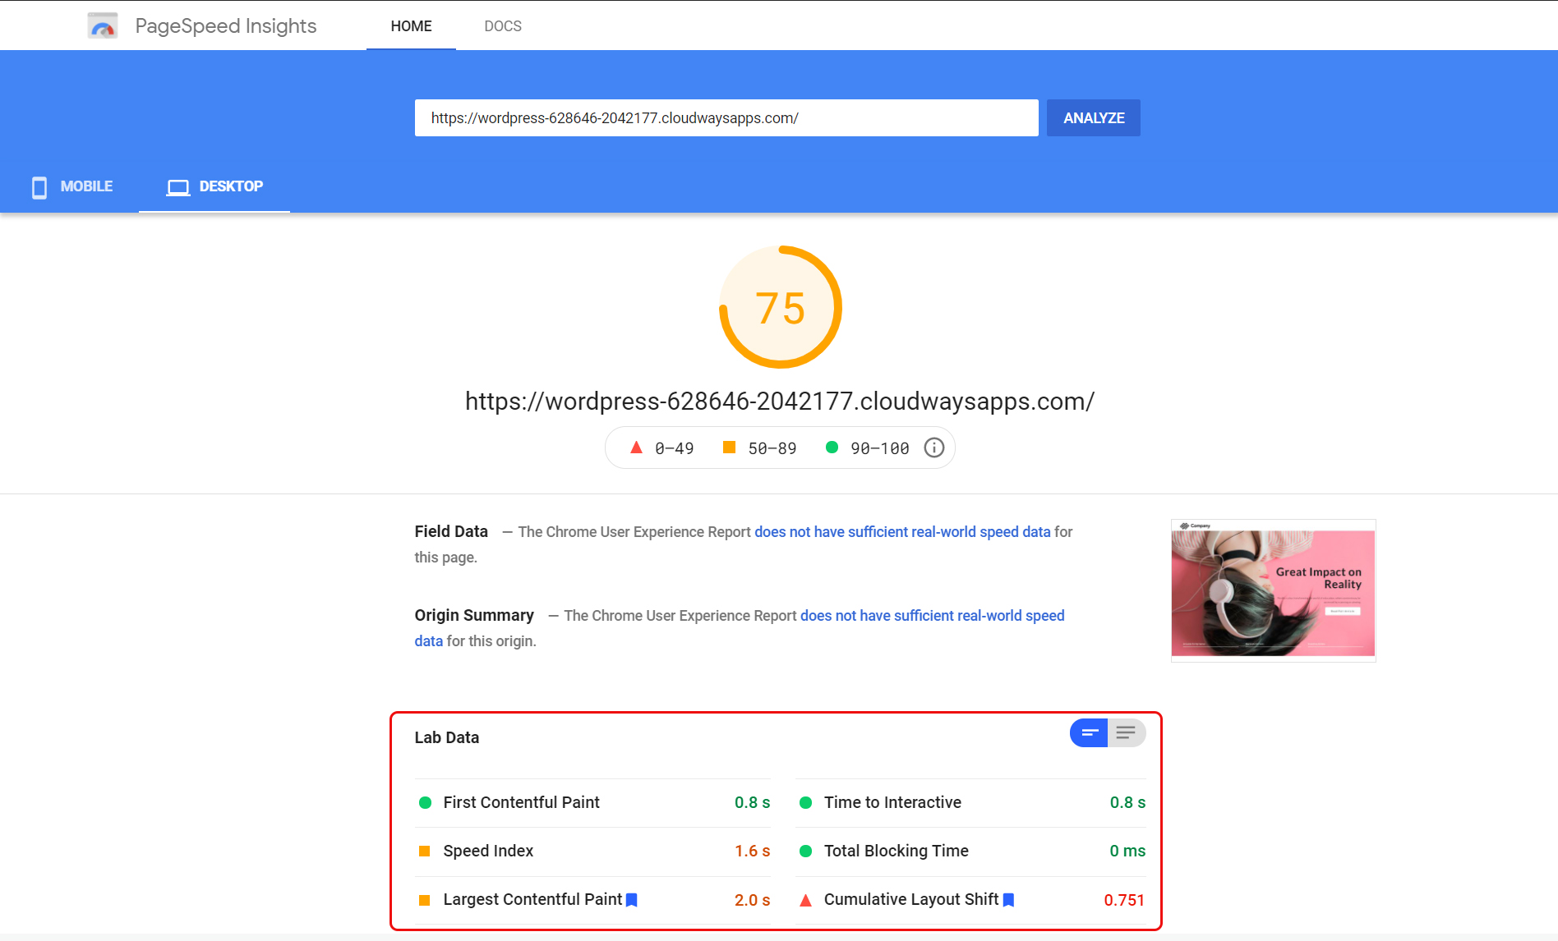Select the HOME navigation tab

(411, 25)
